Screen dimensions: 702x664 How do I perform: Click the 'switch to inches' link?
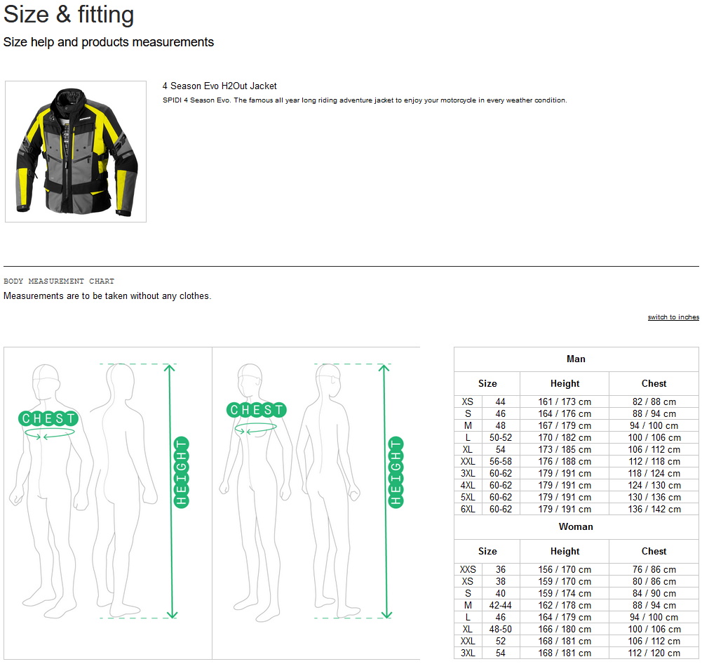(673, 317)
